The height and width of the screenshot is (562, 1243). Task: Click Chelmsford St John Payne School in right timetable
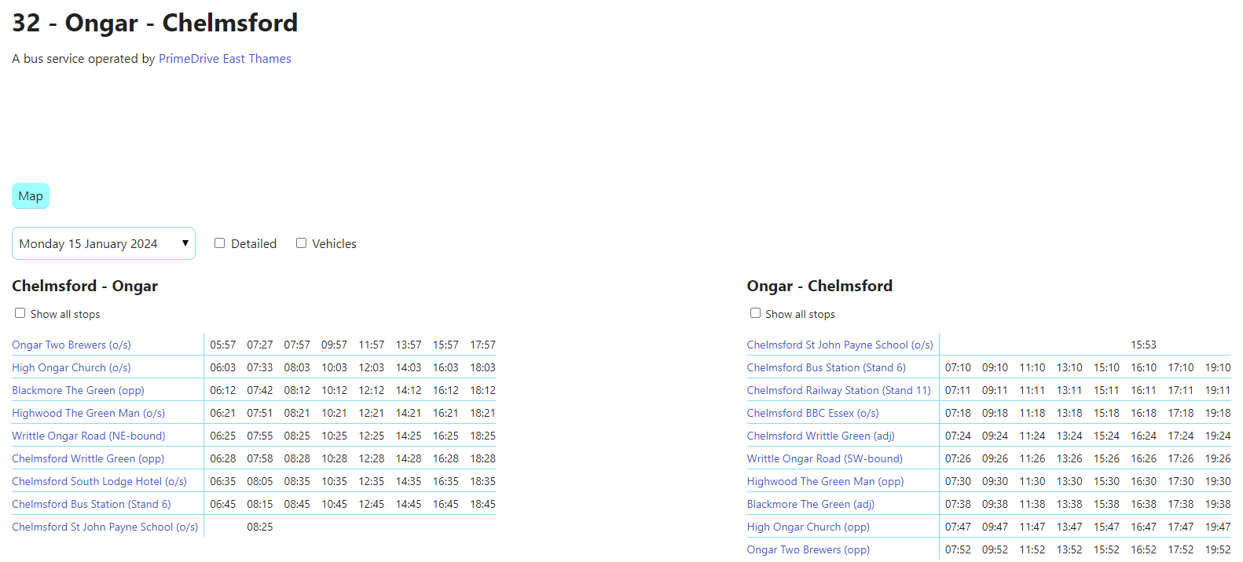coord(839,345)
